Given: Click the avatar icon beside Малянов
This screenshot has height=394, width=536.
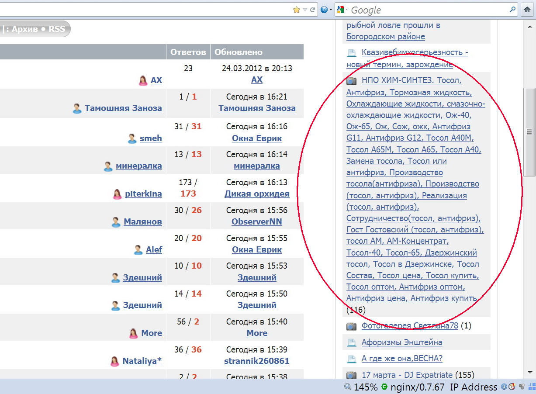Looking at the screenshot, I should point(116,222).
